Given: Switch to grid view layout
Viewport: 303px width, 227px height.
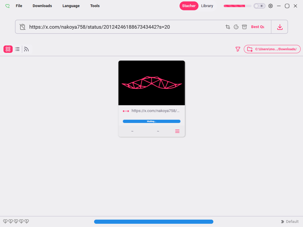Looking at the screenshot, I should [8, 49].
